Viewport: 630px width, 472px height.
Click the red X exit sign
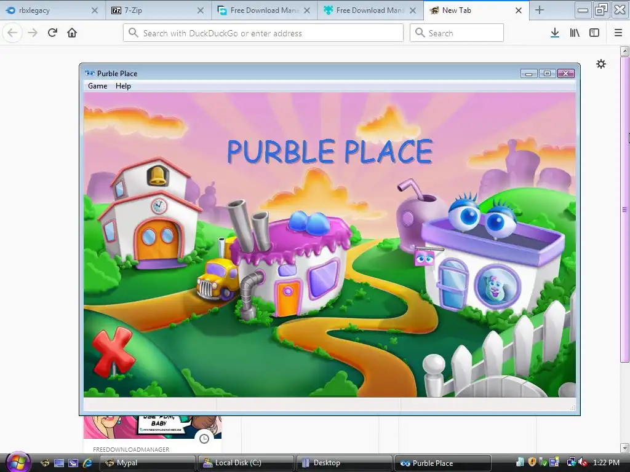coord(113,352)
